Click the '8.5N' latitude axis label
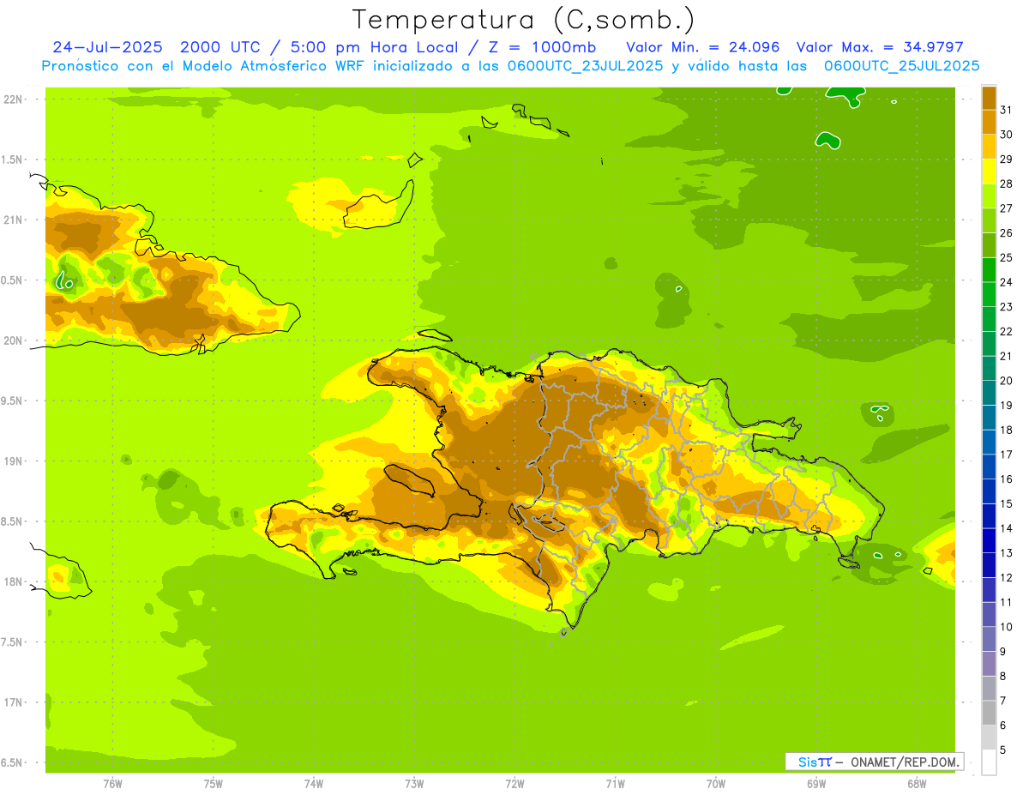The width and height of the screenshot is (1029, 795). pos(12,521)
